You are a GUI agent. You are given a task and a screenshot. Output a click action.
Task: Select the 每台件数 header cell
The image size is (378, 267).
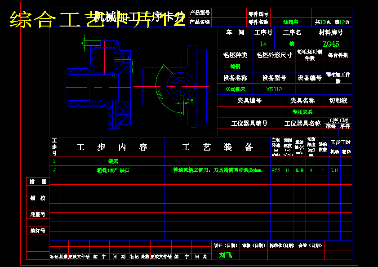[338, 55]
